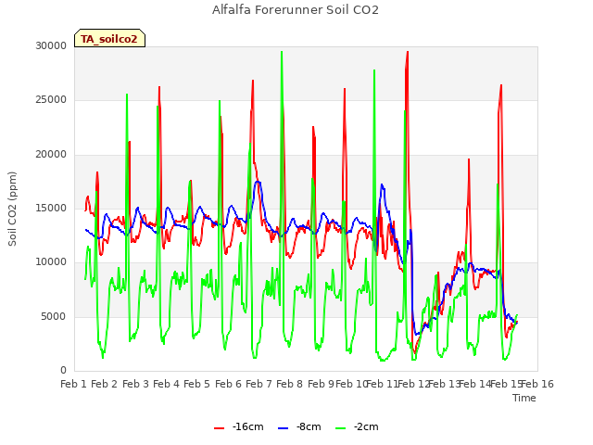
Task: Click the 15000 y-axis tick label
Action: point(51,208)
